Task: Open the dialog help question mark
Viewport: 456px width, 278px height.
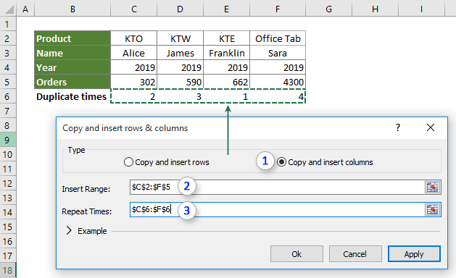Action: click(398, 127)
